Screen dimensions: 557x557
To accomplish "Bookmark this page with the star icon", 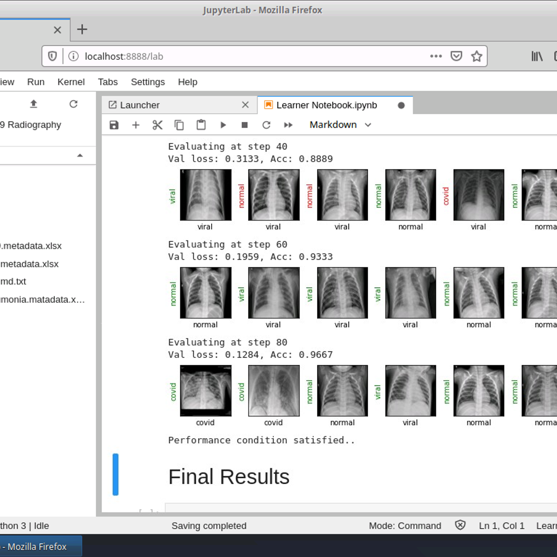I will click(477, 56).
